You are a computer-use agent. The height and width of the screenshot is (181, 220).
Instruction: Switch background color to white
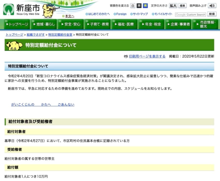click(x=133, y=6)
